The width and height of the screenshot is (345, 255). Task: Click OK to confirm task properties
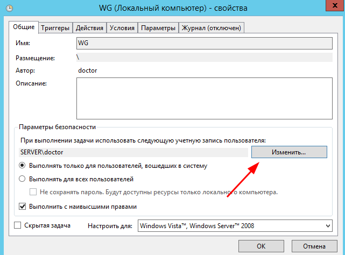[x=261, y=246]
